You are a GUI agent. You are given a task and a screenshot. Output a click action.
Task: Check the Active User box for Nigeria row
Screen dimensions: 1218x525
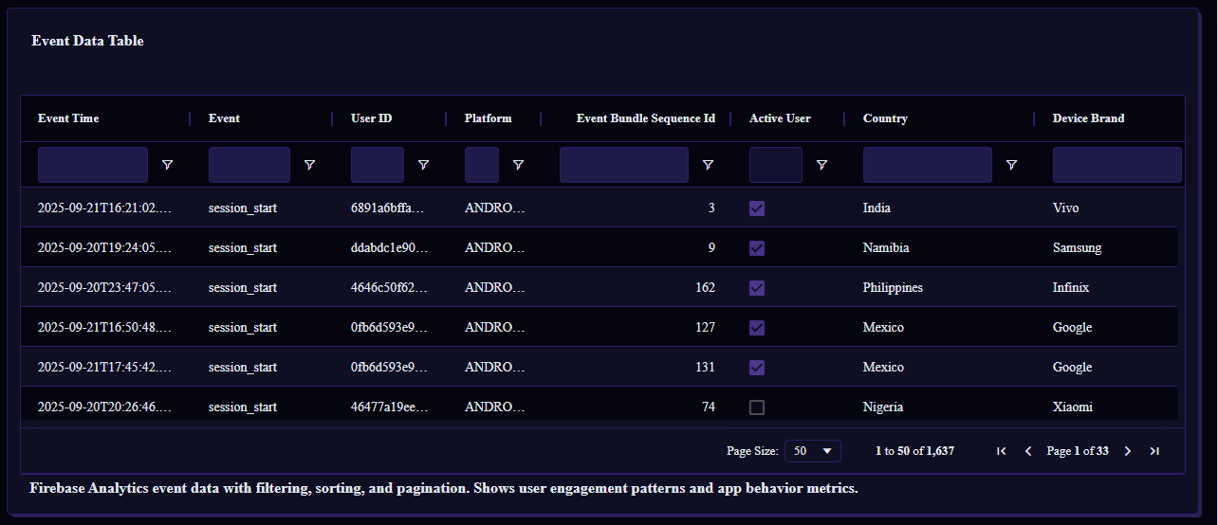tap(757, 407)
